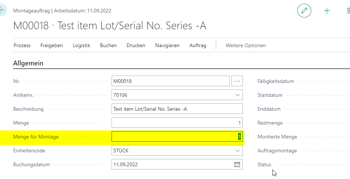Open the Prozess menu

(22, 45)
